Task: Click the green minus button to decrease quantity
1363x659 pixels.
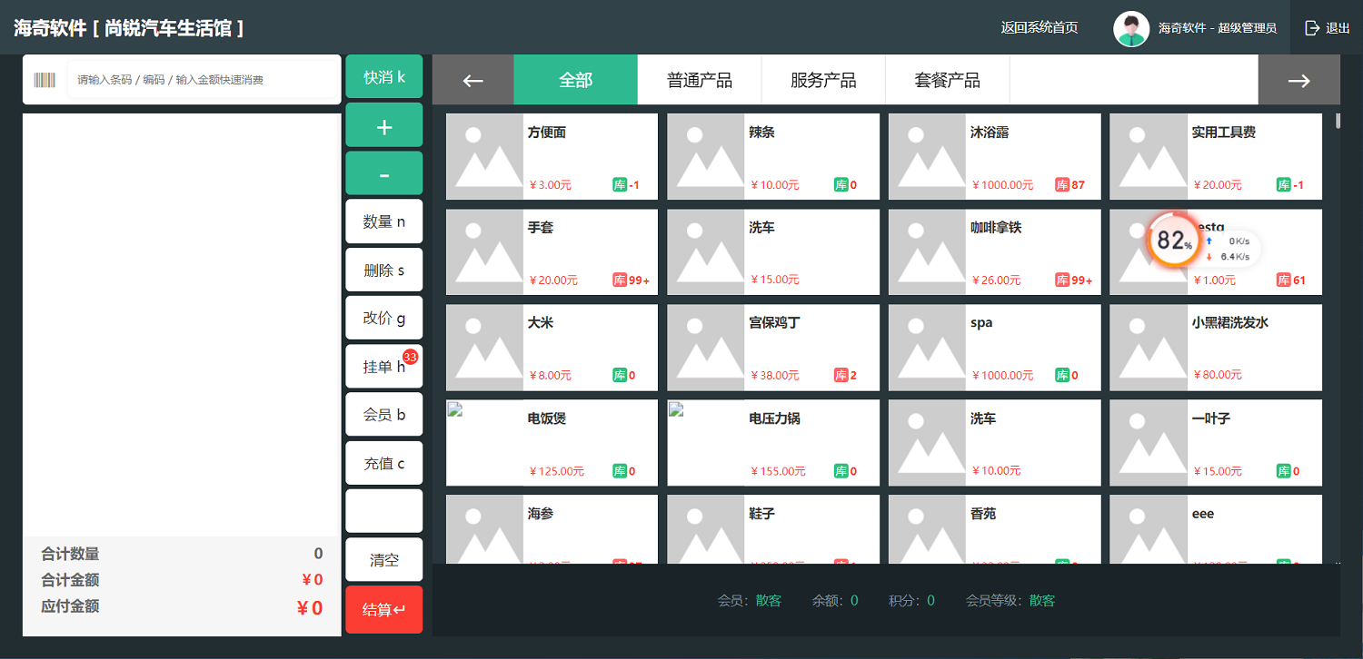Action: [x=383, y=172]
